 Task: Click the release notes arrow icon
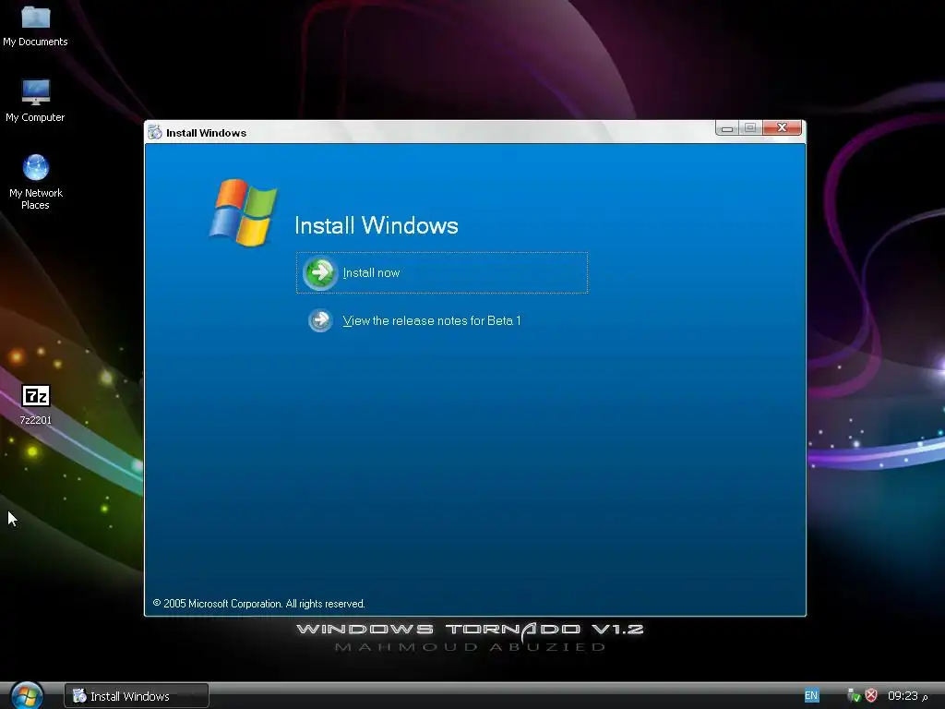[x=320, y=320]
